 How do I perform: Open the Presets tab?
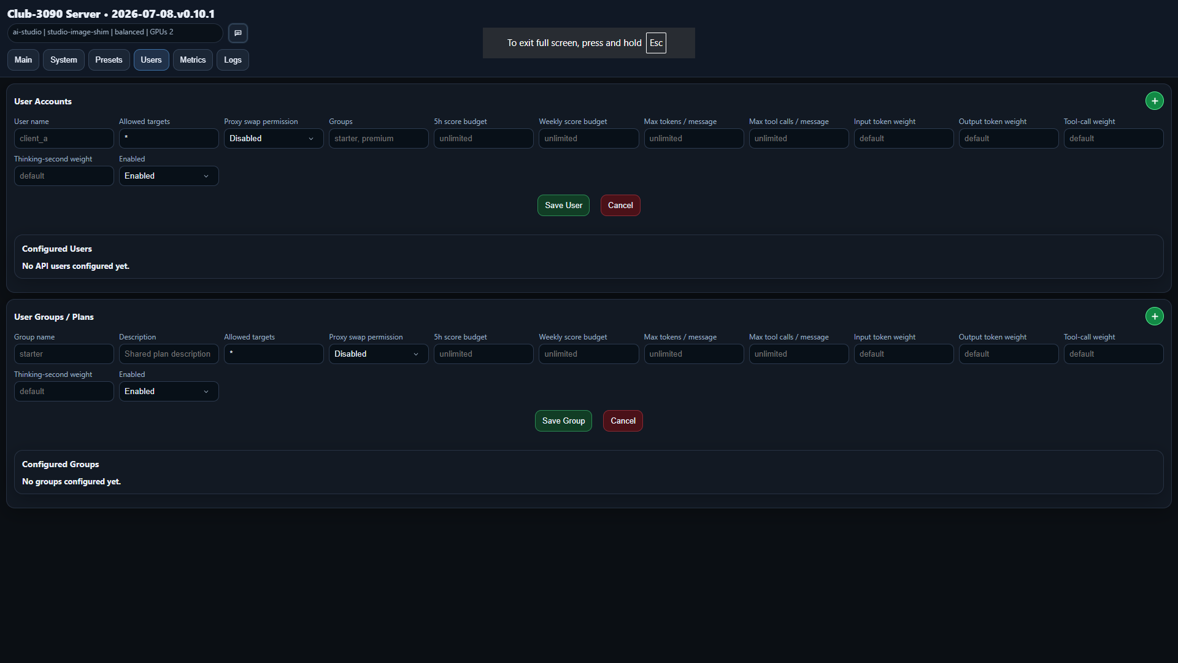click(x=109, y=60)
